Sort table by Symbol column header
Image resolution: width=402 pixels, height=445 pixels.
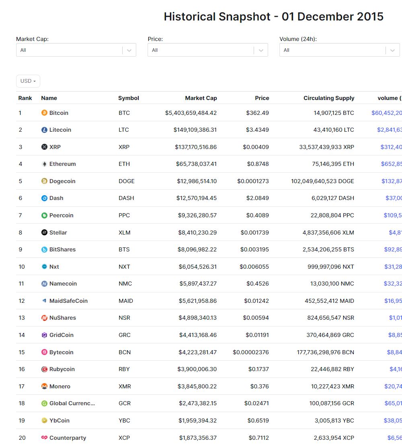(x=128, y=98)
